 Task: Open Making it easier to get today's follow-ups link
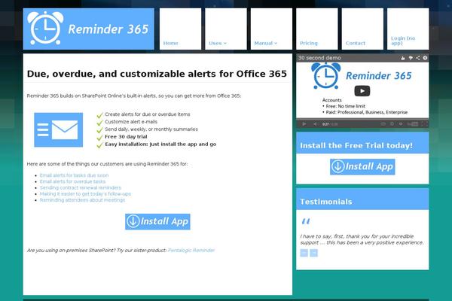85,194
